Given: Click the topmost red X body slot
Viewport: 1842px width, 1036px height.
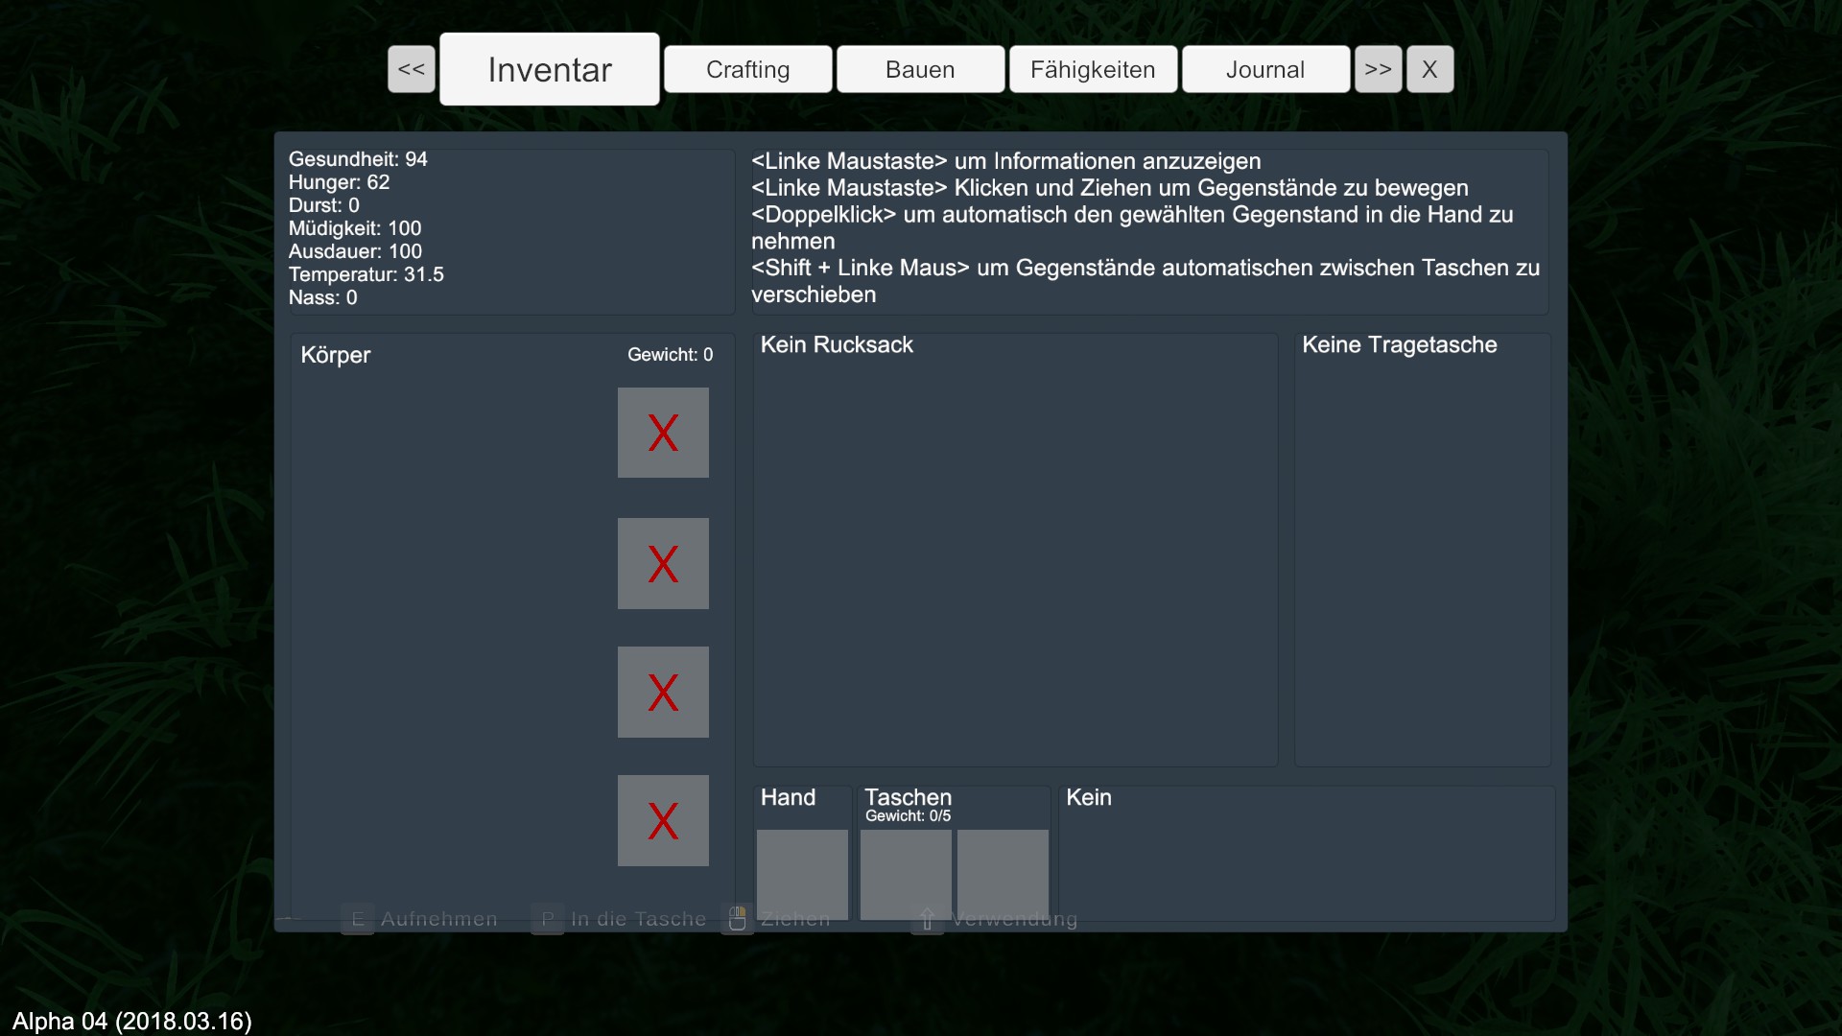Looking at the screenshot, I should pyautogui.click(x=663, y=433).
